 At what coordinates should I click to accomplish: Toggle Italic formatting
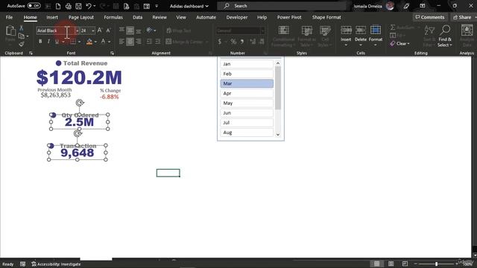48,42
